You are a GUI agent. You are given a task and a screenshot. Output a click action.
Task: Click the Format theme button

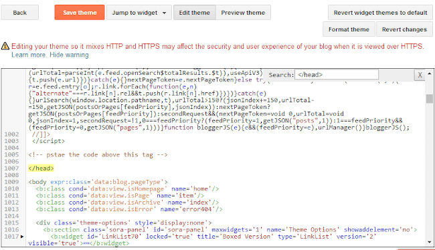349,29
